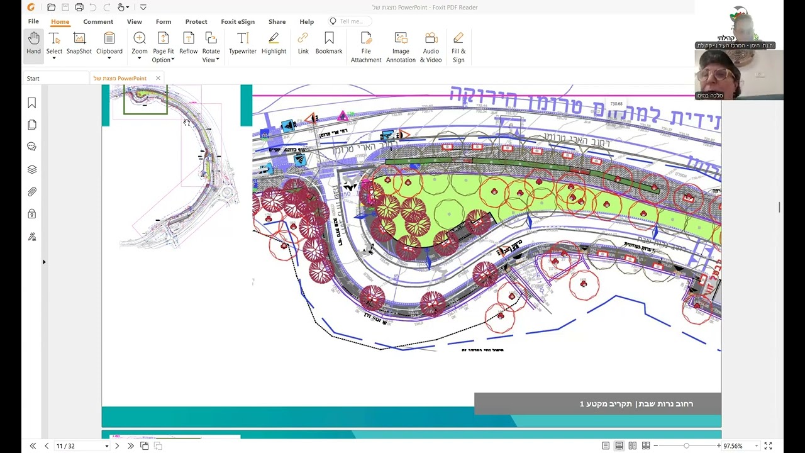Image resolution: width=805 pixels, height=453 pixels.
Task: Open the Layers side panel
Action: [32, 169]
